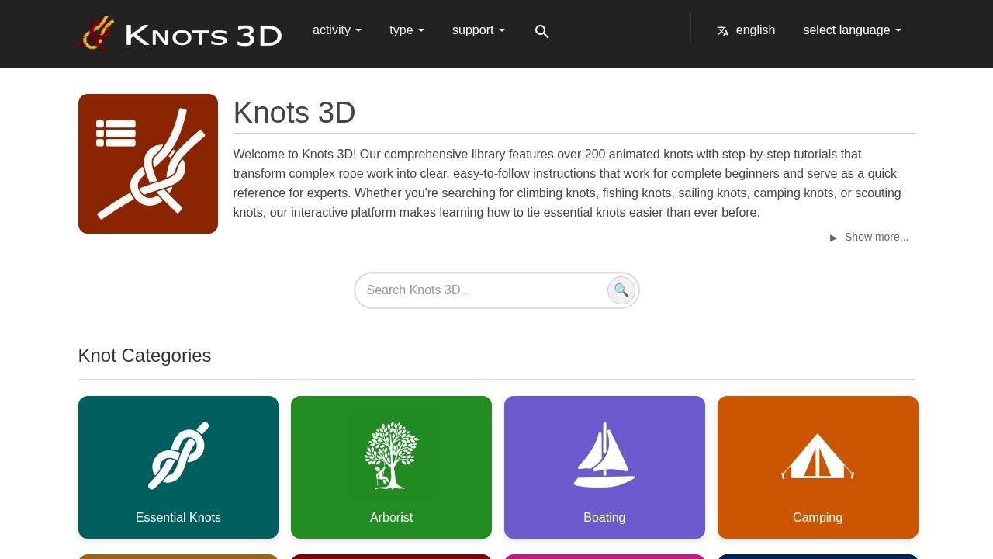Expand the type dropdown menu

407,30
